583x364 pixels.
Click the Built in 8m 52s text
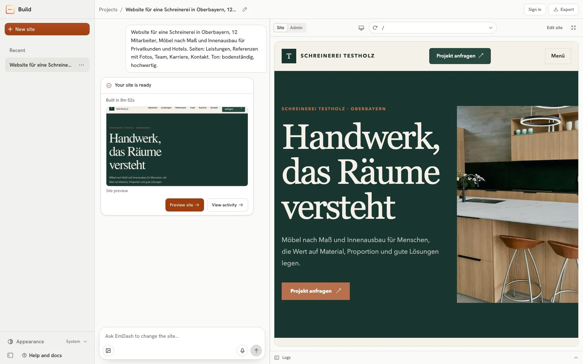click(x=120, y=100)
